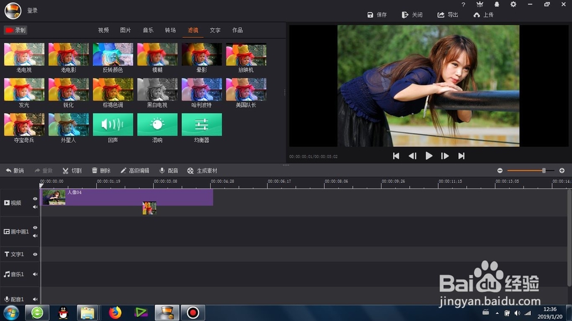This screenshot has width=572, height=321.
Task: Select the 黑白电视 filter thumbnail
Action: tap(157, 90)
